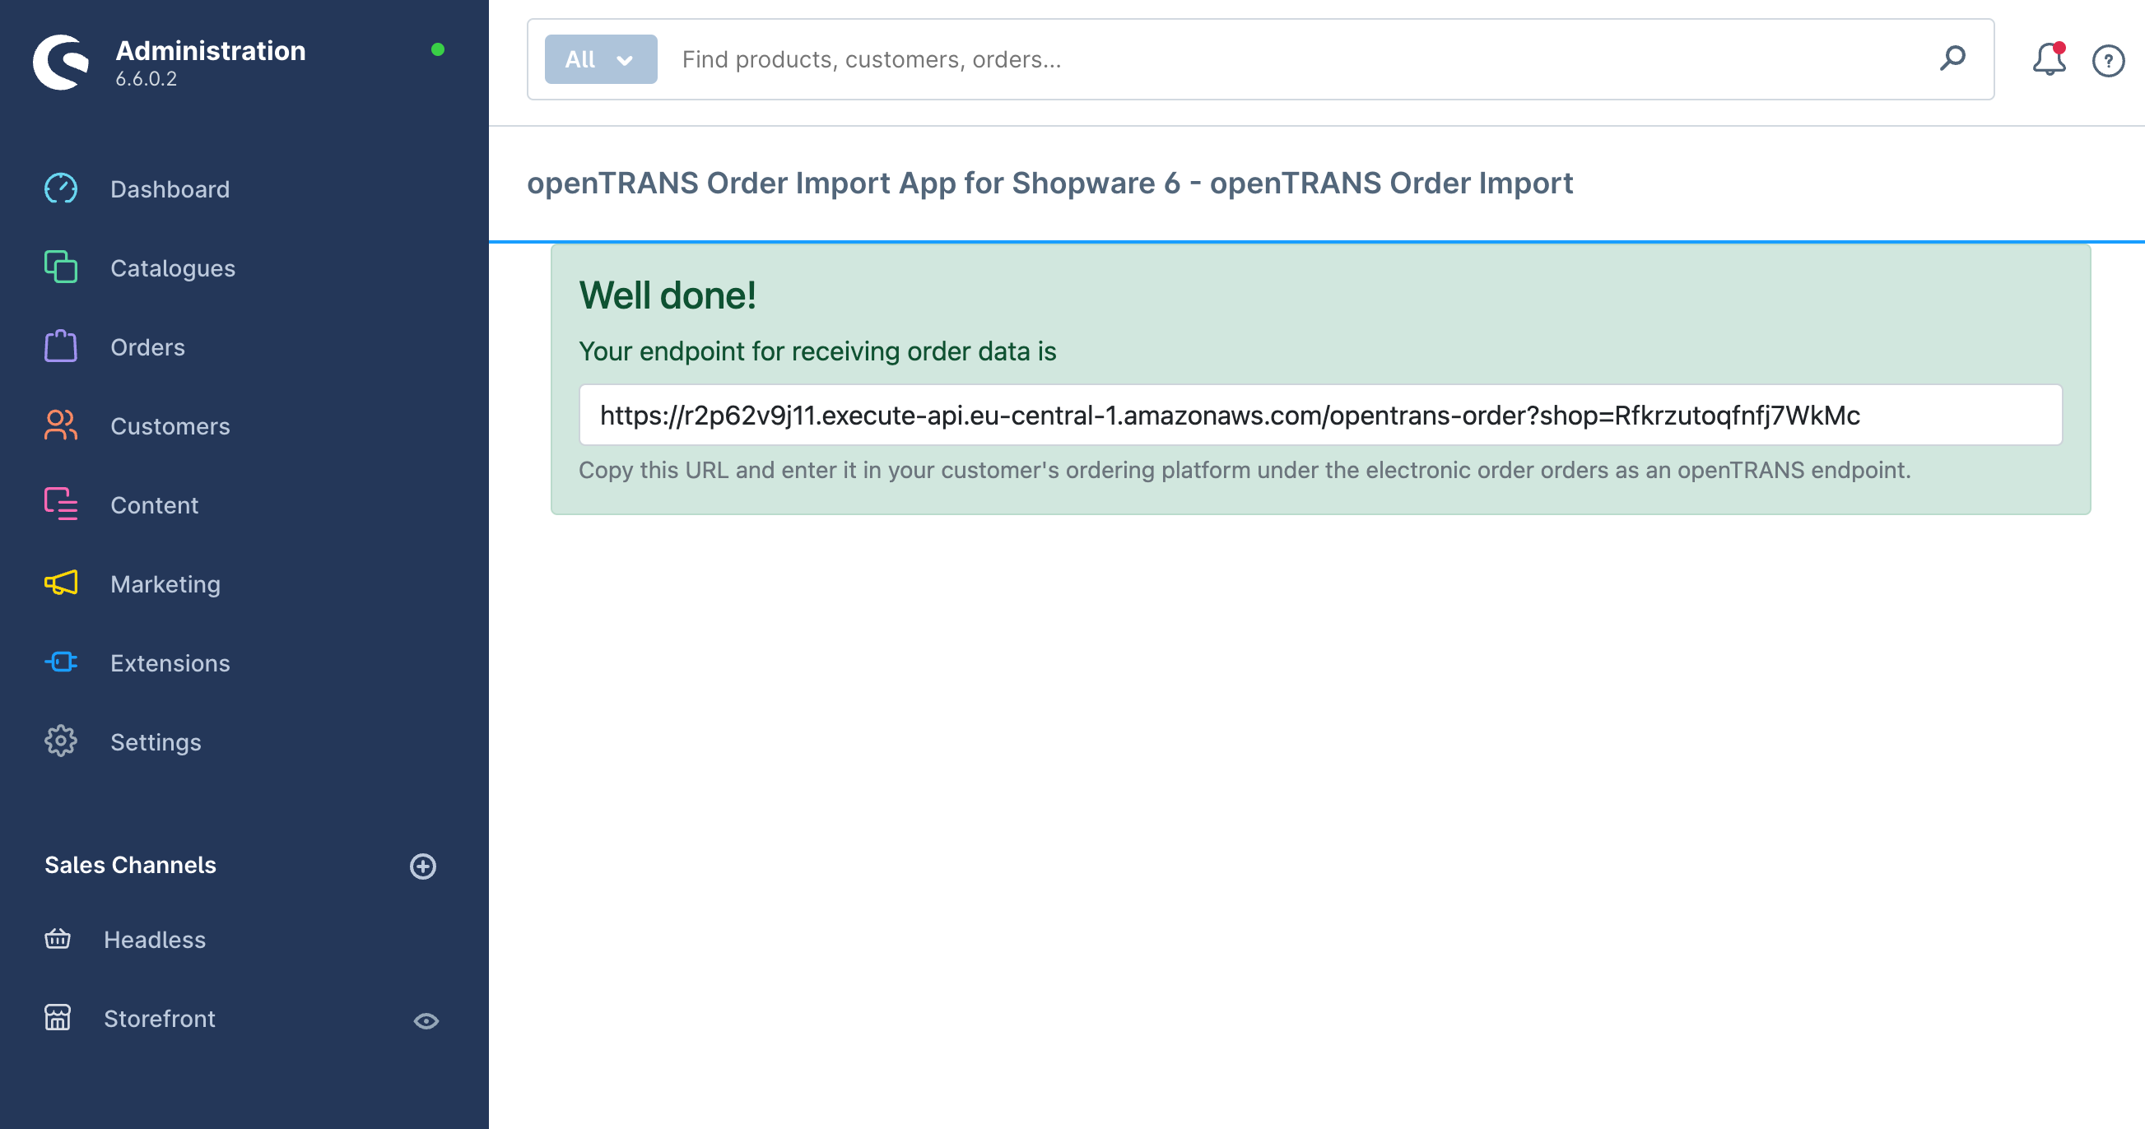Open the help question mark icon
The height and width of the screenshot is (1129, 2145).
(x=2108, y=61)
